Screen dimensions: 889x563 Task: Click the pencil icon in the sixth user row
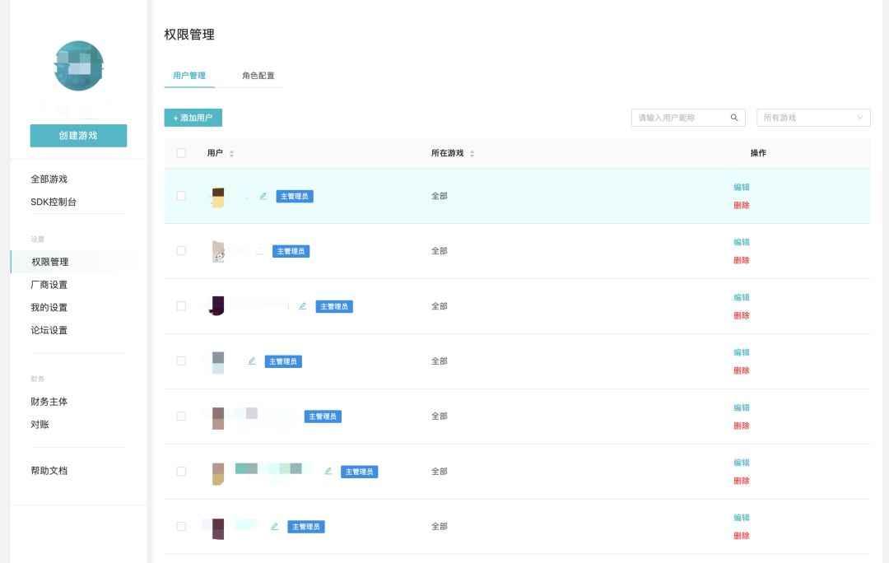click(328, 472)
